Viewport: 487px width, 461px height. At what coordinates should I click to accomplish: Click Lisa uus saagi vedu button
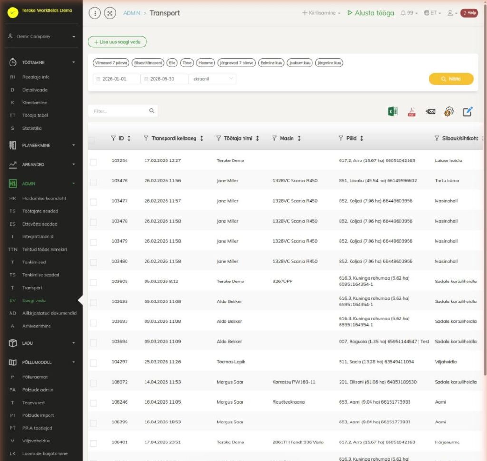tap(117, 42)
